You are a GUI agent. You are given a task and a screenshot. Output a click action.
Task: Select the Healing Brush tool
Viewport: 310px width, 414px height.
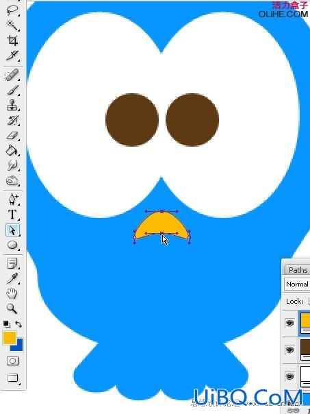coord(12,75)
